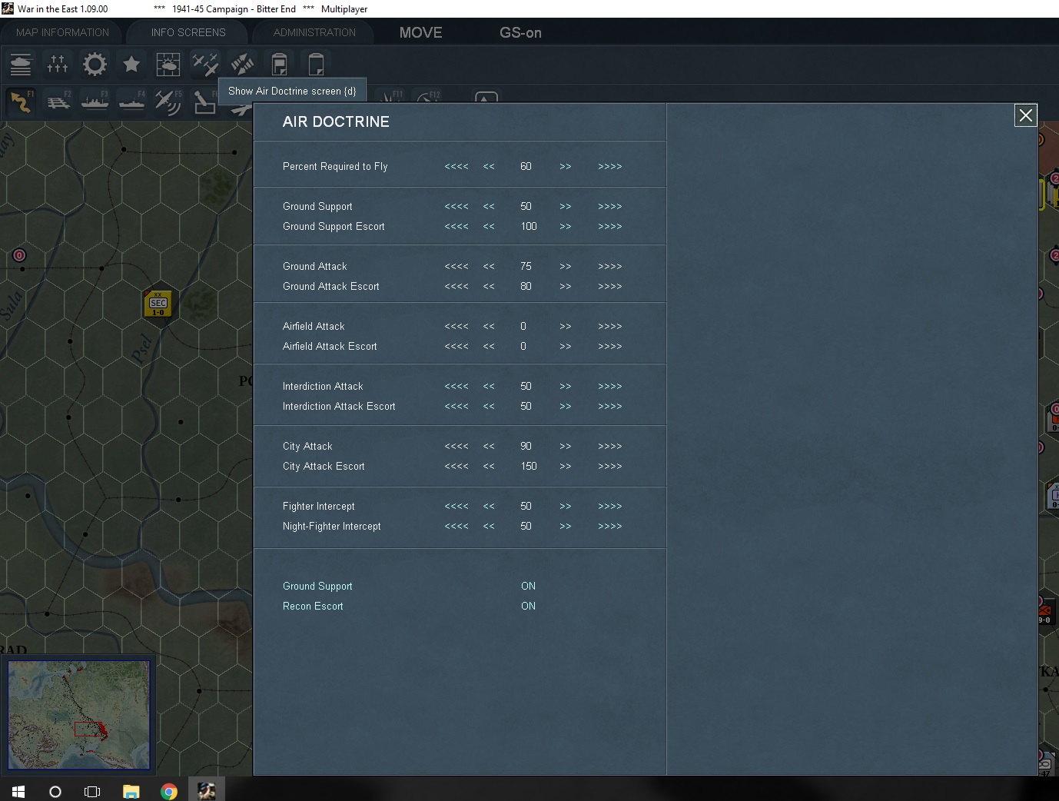Toggle Ground Support ON setting

point(528,586)
